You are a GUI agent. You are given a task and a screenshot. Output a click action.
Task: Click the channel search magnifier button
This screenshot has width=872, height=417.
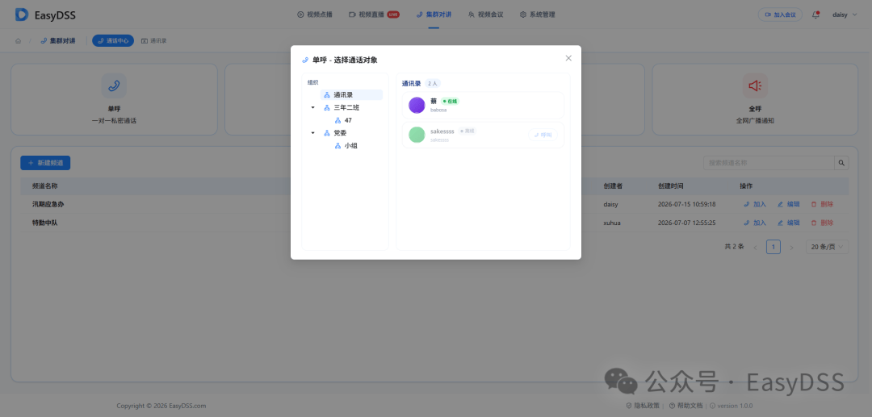point(841,163)
